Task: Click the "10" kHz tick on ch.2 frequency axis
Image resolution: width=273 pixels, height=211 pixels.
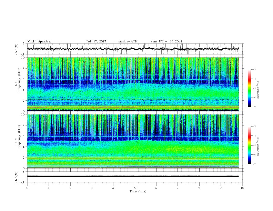Action: (x=23, y=114)
